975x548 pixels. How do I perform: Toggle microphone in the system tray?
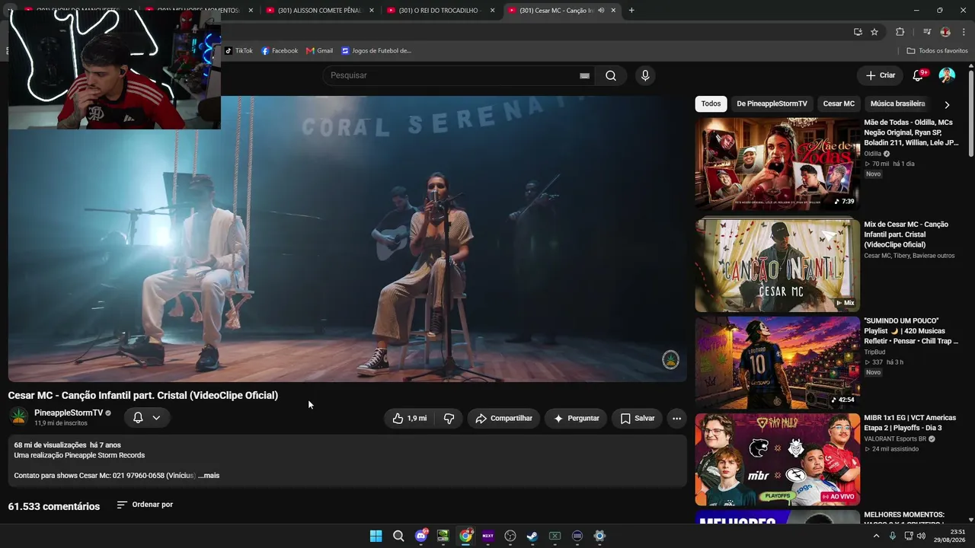coord(893,536)
